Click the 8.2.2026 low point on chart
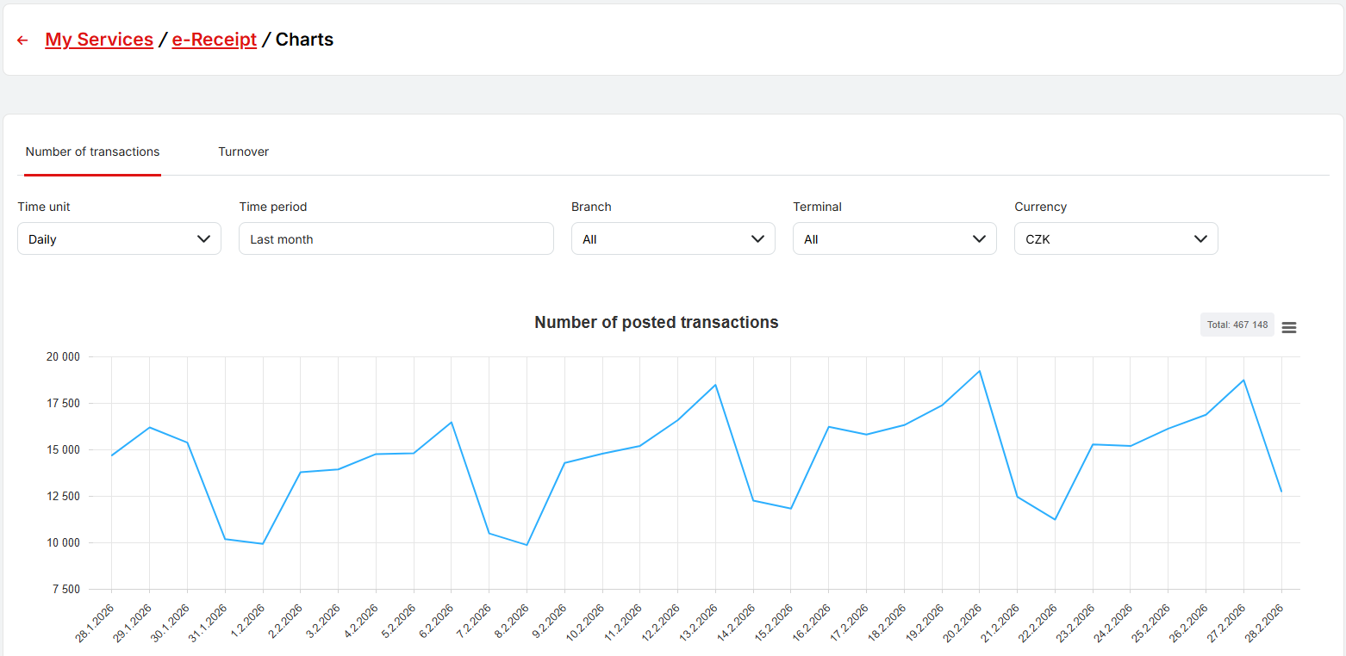Viewport: 1346px width, 656px height. coord(527,545)
